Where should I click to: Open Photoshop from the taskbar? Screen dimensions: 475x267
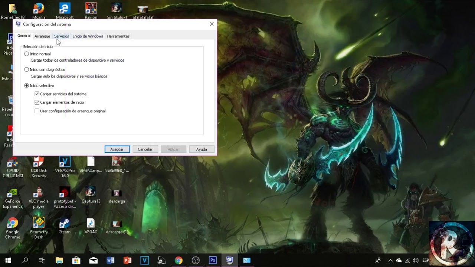213,260
